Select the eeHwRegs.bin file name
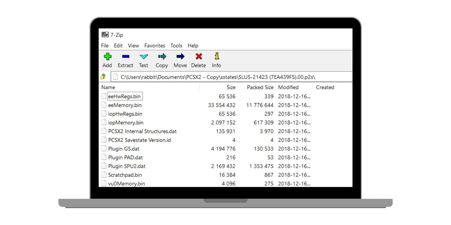The width and height of the screenshot is (451, 225). (124, 96)
